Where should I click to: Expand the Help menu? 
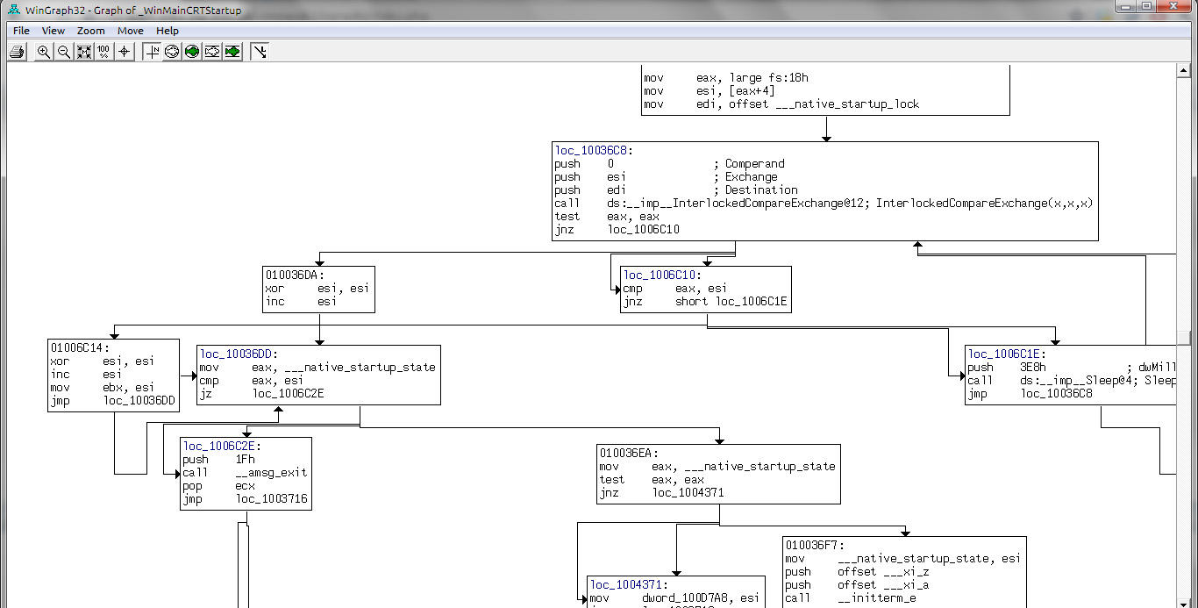click(168, 31)
